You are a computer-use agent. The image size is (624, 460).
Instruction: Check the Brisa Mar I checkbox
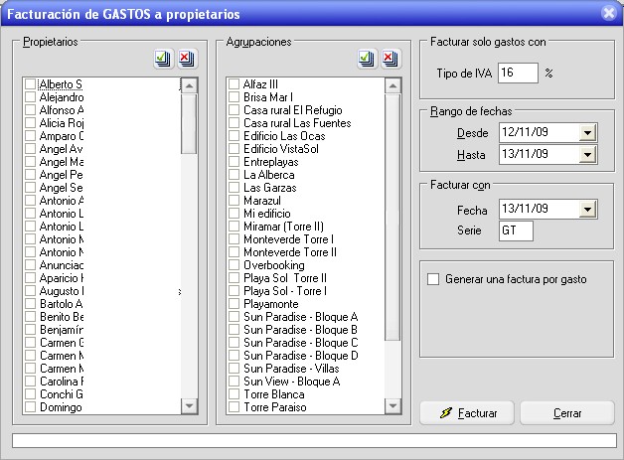pyautogui.click(x=234, y=97)
